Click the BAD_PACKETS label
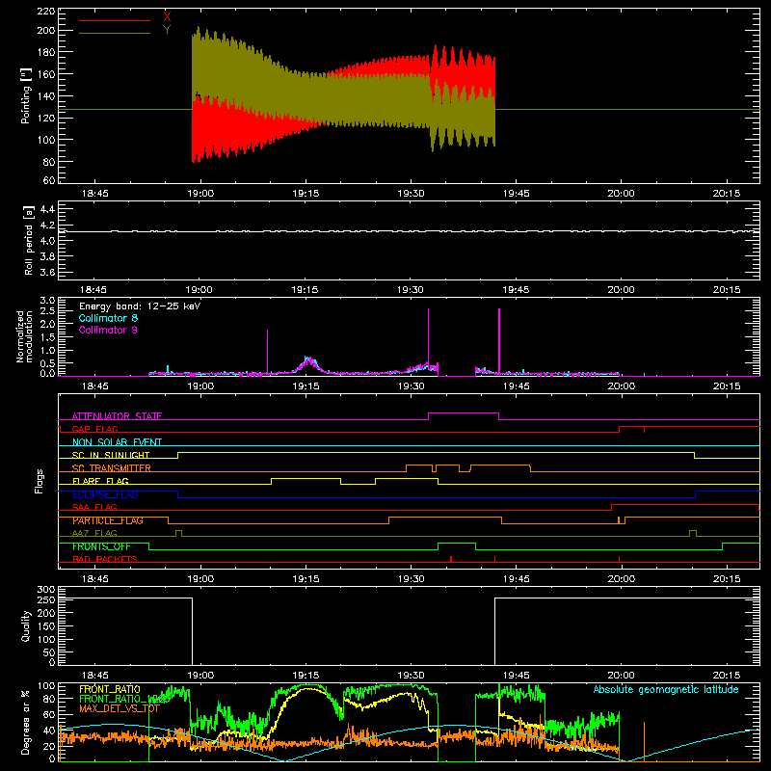 pyautogui.click(x=105, y=559)
